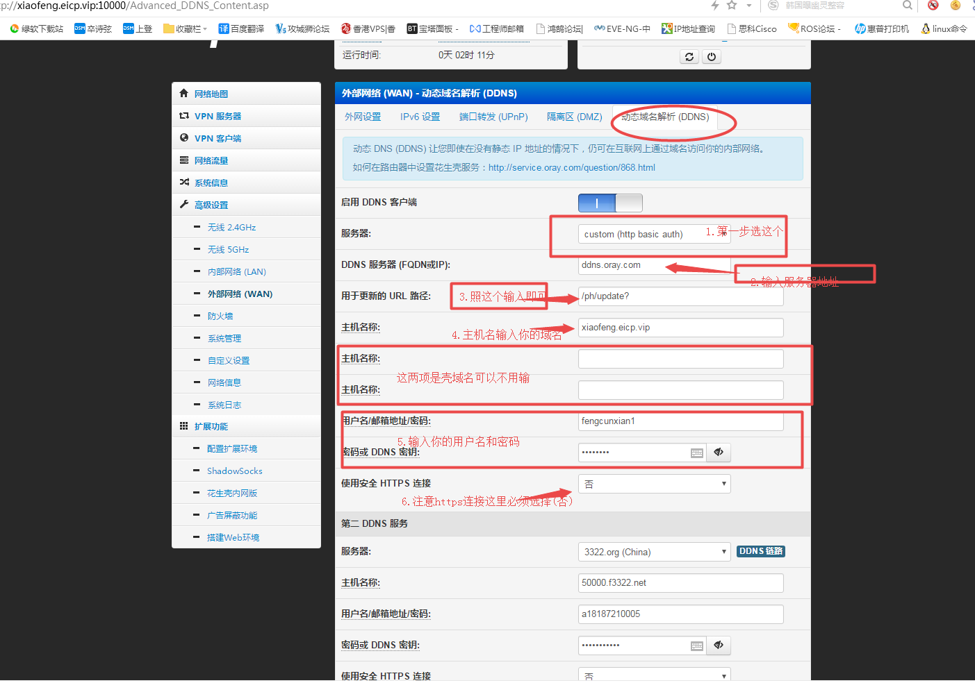
Task: Open the 系统日志 link
Action: 224,405
